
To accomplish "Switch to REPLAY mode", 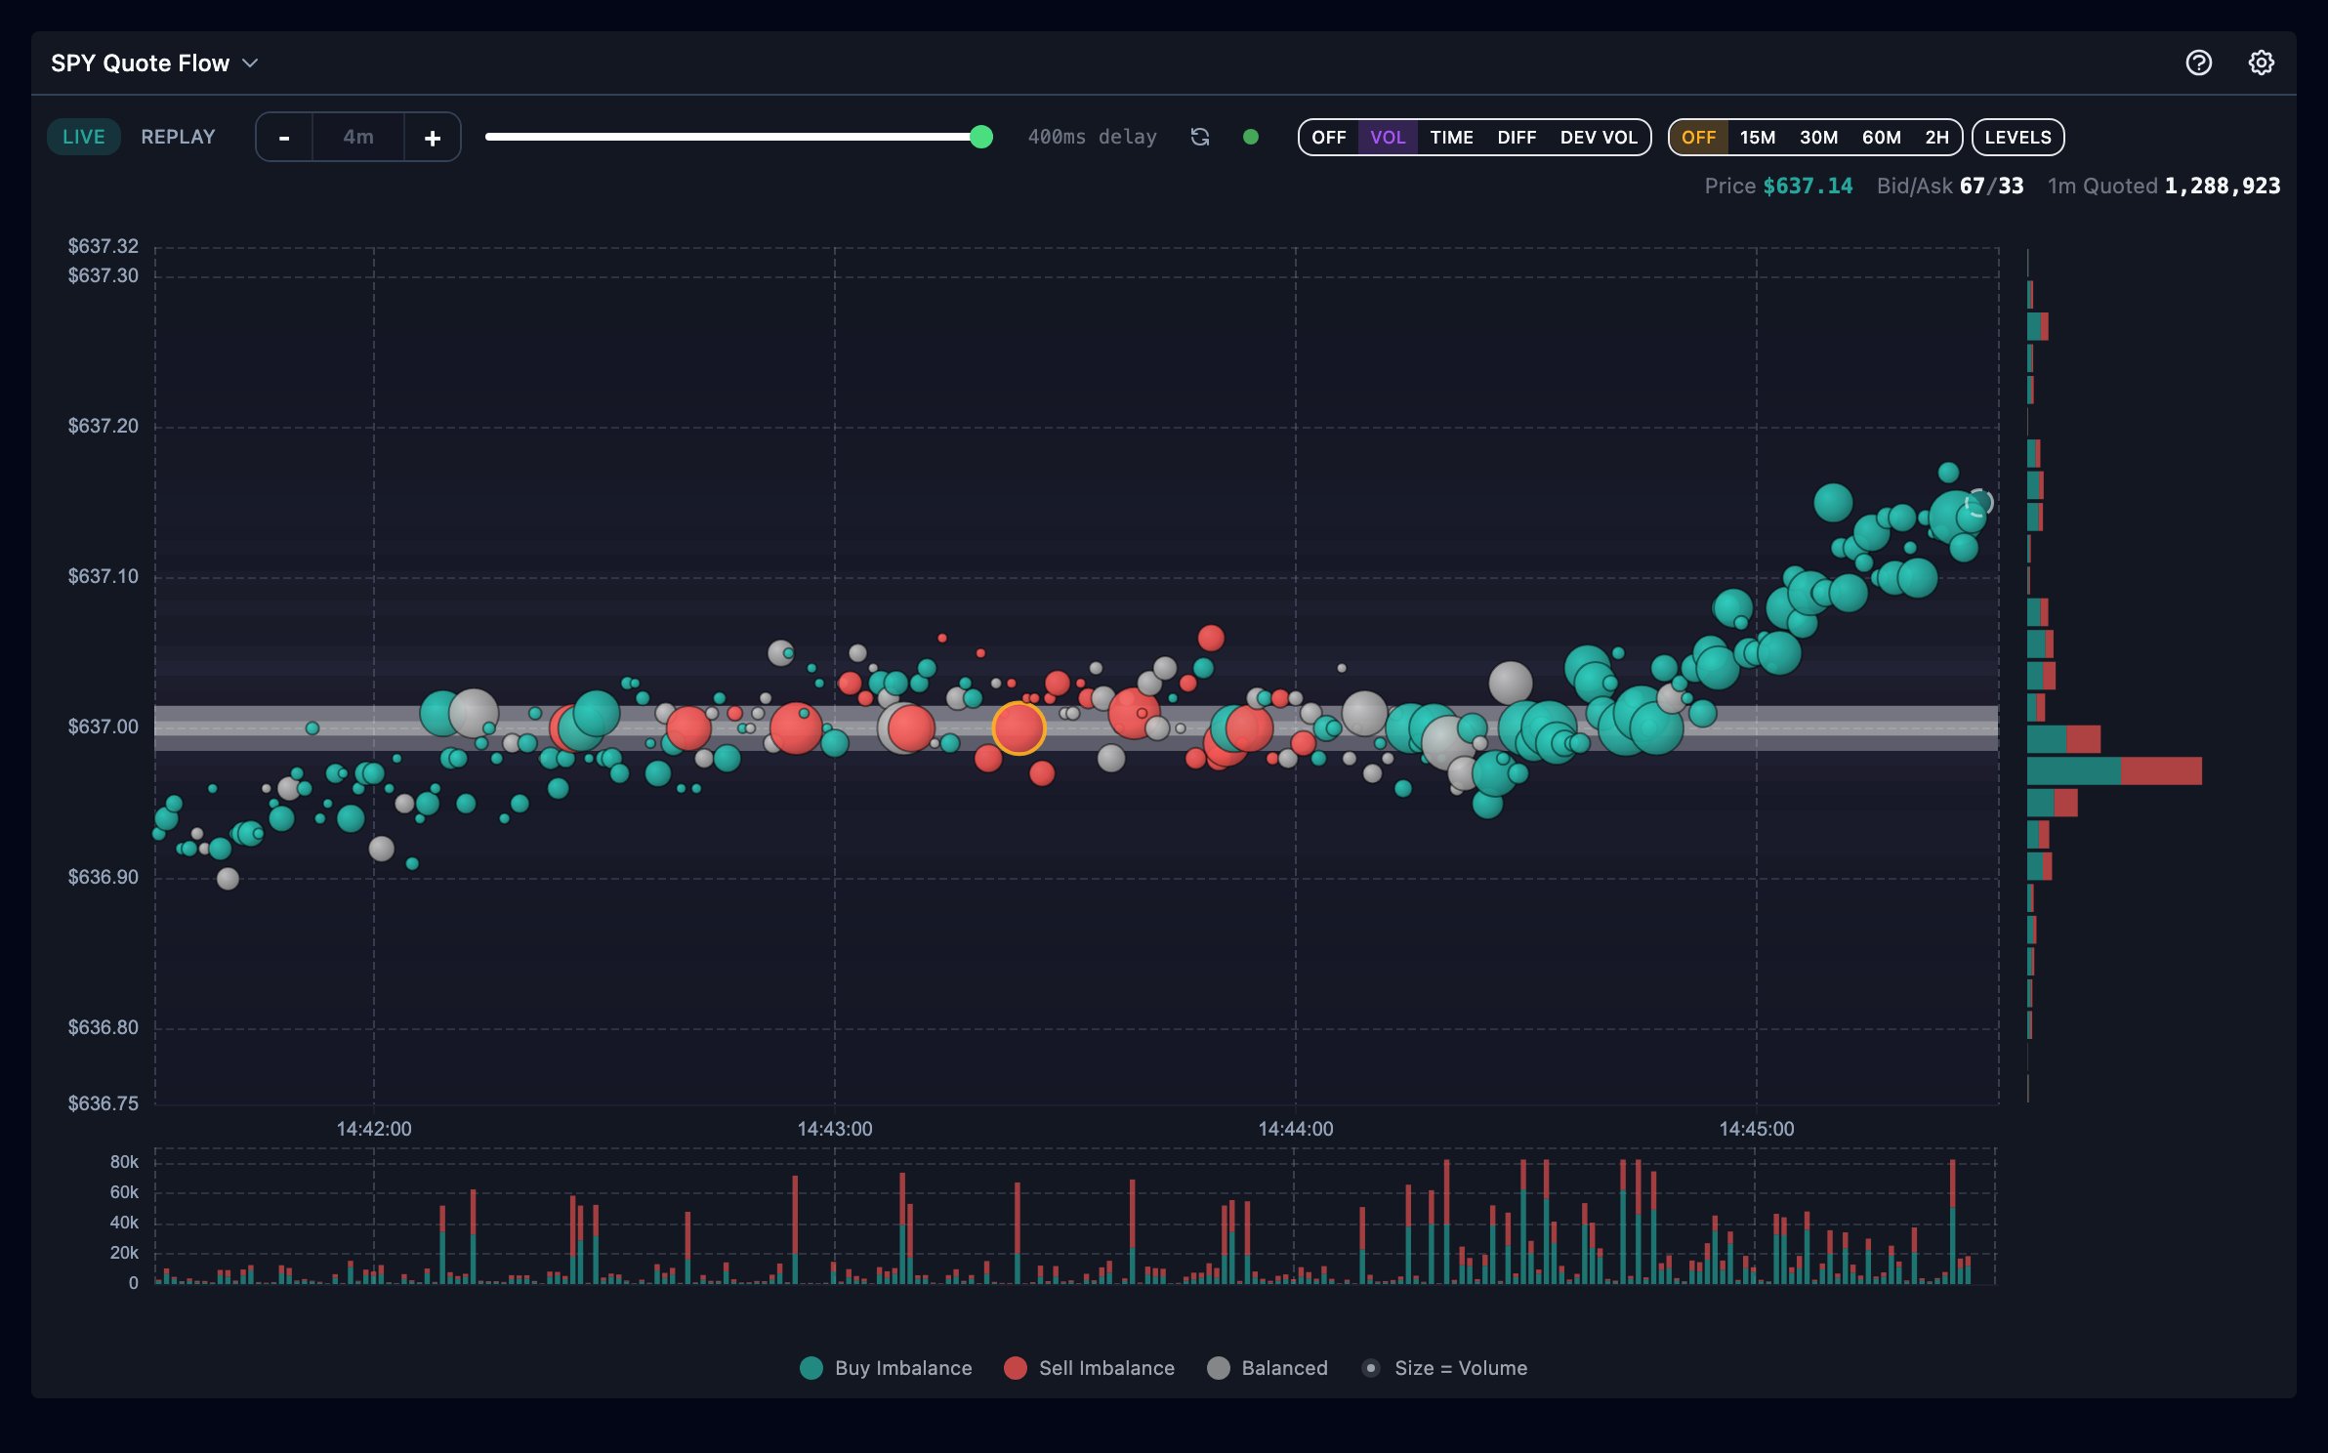I will 178,137.
